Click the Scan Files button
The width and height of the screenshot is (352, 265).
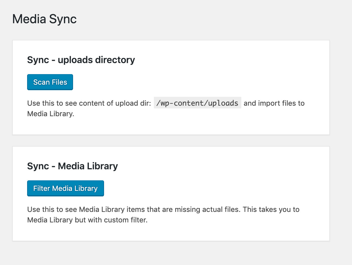tap(50, 82)
